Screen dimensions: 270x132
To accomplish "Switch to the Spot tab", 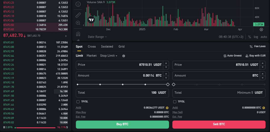I will pos(79,47).
